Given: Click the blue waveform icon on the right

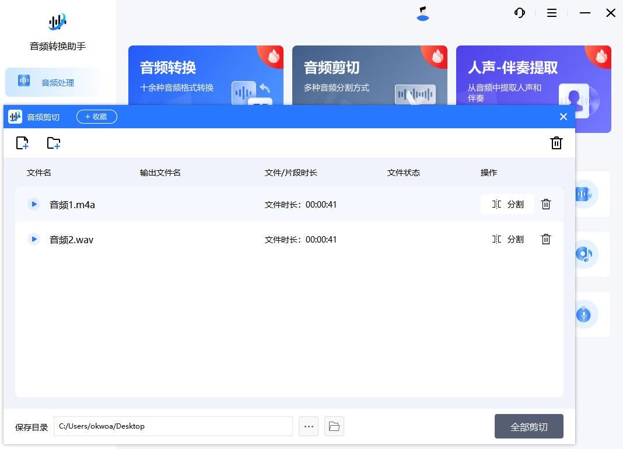Looking at the screenshot, I should point(583,194).
